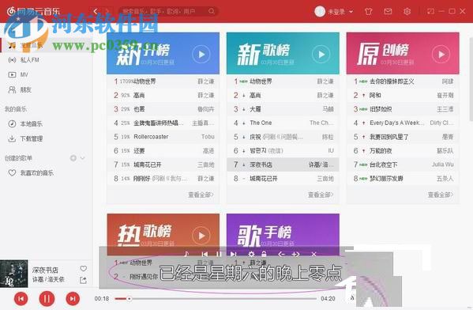Select 还要 in 飙升榜
This screenshot has height=310, width=473.
[x=163, y=151]
